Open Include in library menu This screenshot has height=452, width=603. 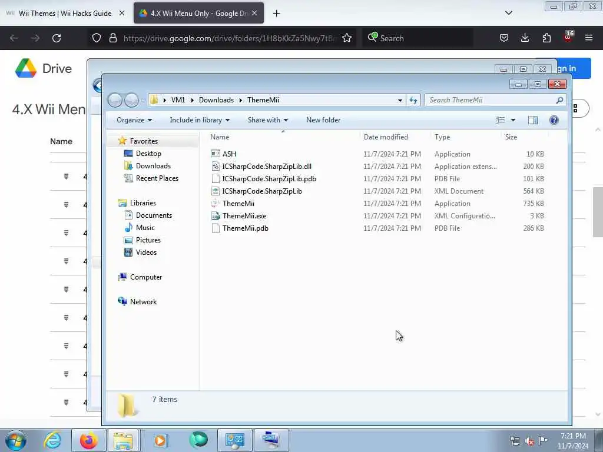(x=200, y=120)
